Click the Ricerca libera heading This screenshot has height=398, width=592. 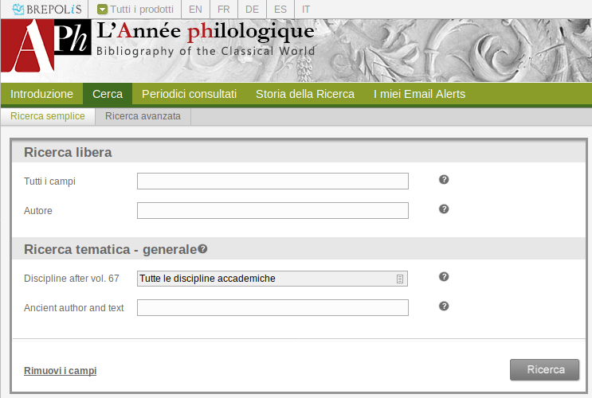click(68, 152)
